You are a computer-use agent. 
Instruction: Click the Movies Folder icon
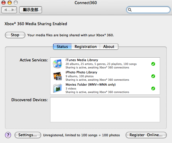pyautogui.click(x=57, y=88)
